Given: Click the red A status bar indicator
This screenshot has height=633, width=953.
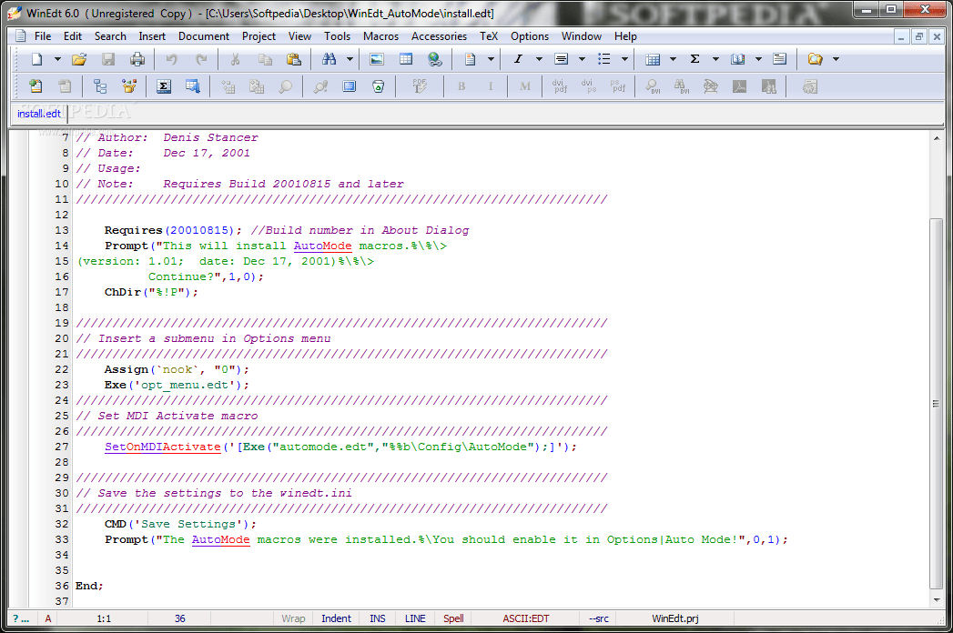Looking at the screenshot, I should [x=48, y=618].
